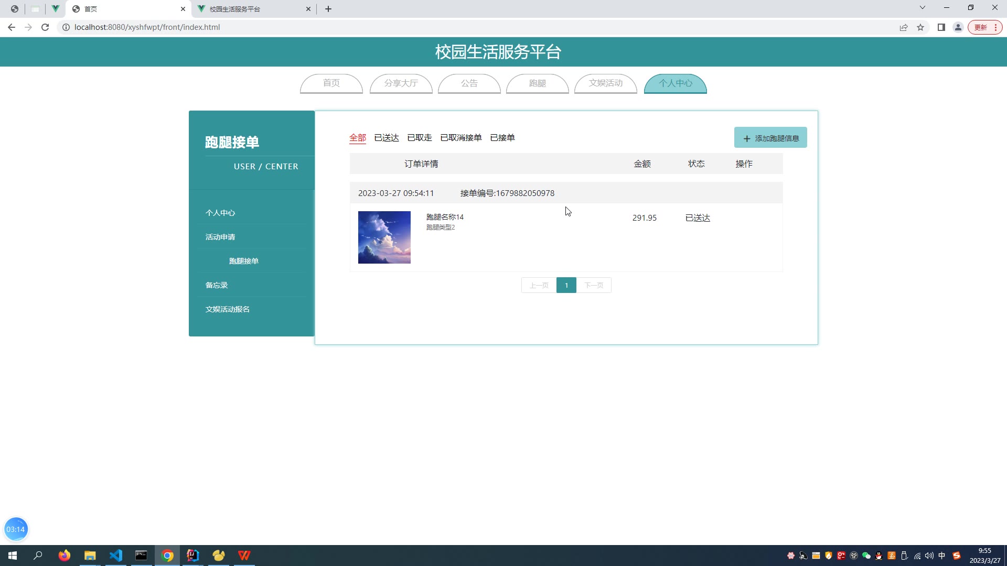Click the 下一页 pagination button
1007x566 pixels.
594,285
